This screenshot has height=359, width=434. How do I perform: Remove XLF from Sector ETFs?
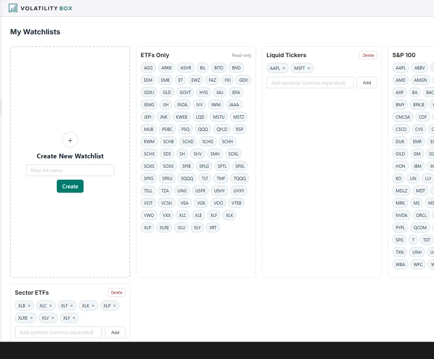(x=71, y=306)
